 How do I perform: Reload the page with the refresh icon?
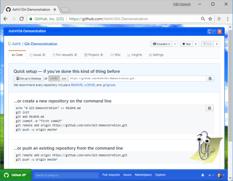pos(22,19)
